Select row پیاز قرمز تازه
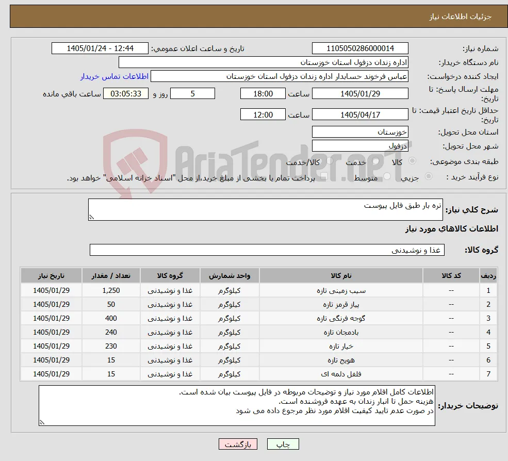508x461 pixels. (x=259, y=305)
